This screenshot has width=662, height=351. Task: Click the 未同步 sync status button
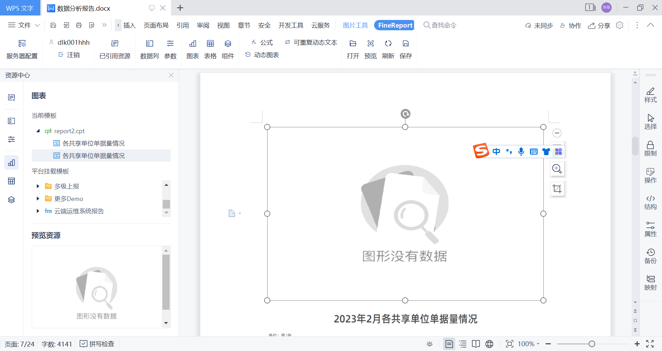coord(539,25)
